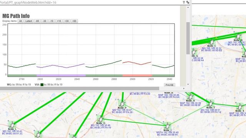Select the Node_I station icon
Screen dimensions: 246x138
[x=168, y=126]
